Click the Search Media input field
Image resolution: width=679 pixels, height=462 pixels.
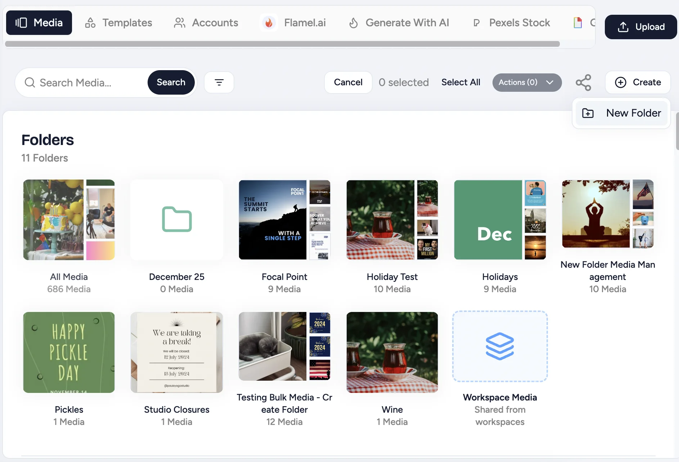(x=85, y=82)
